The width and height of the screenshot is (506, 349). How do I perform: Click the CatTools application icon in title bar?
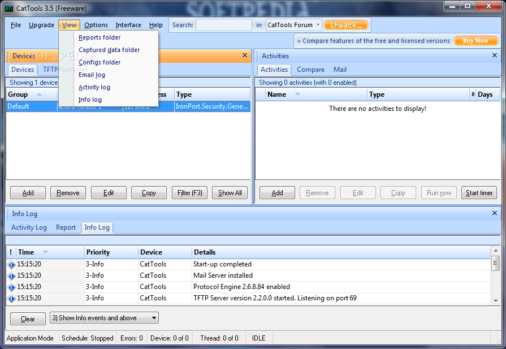pyautogui.click(x=9, y=8)
